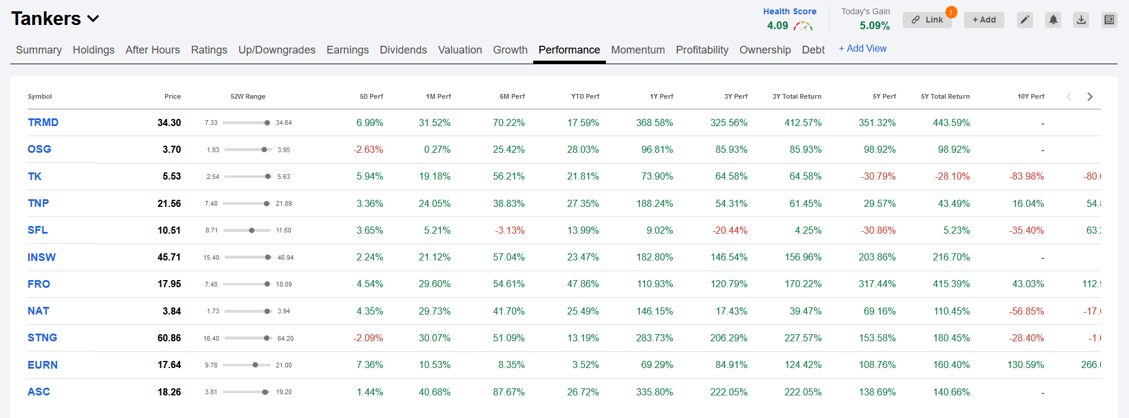Open the TRMD ticker link
Viewport: 1129px width, 418px height.
click(43, 122)
